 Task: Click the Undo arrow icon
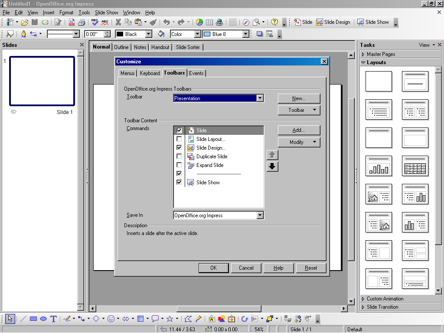click(x=166, y=22)
